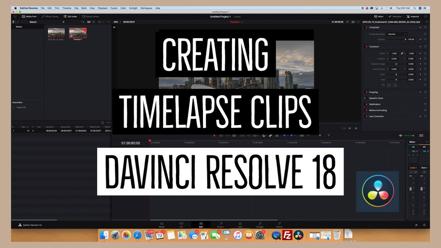441x248 pixels.
Task: Switch to the Fusion page
Action: pyautogui.click(x=220, y=225)
